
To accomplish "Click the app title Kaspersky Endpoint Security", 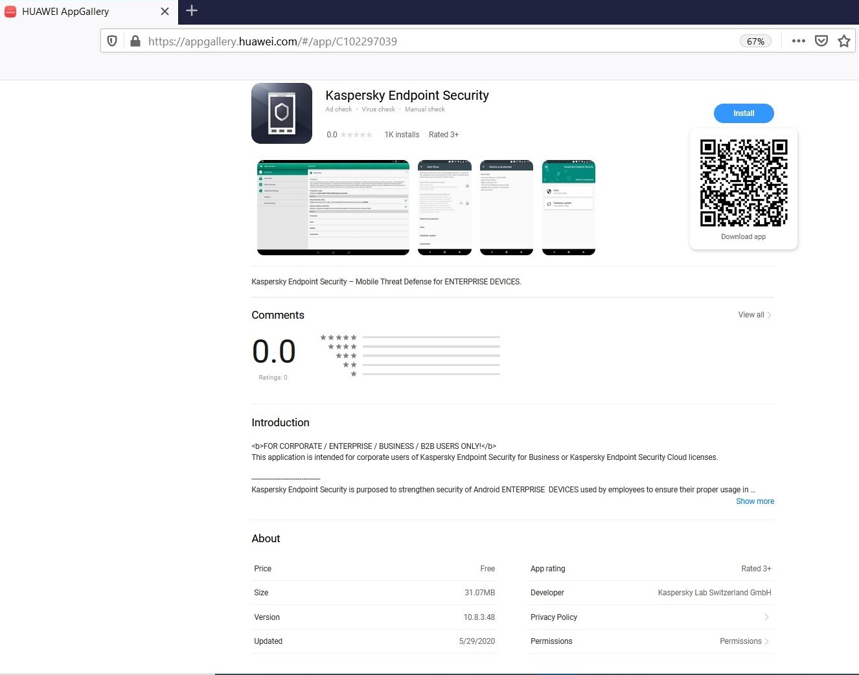I will 407,95.
